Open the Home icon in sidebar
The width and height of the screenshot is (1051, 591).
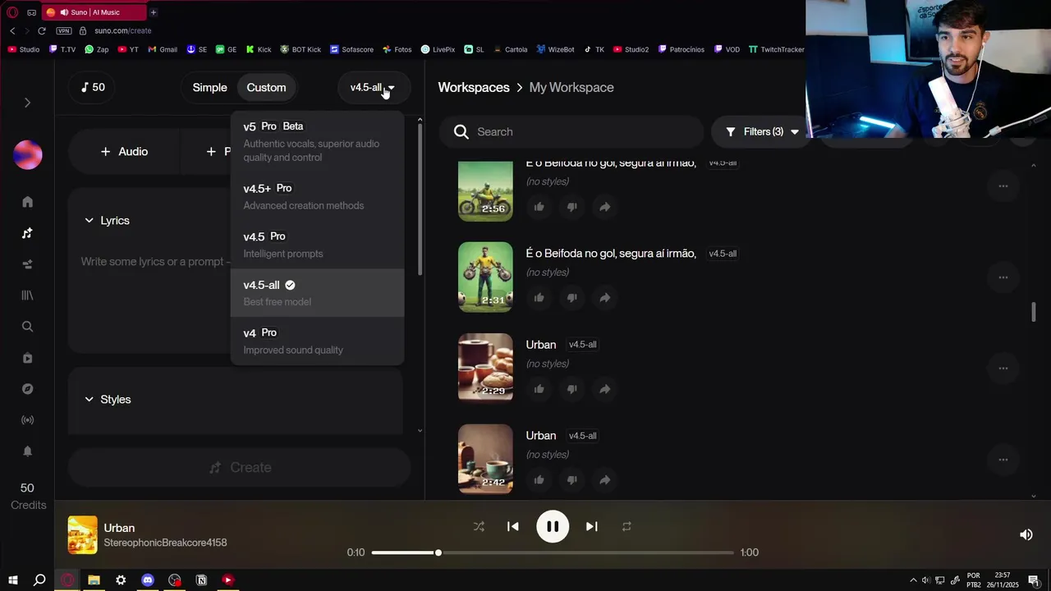click(27, 202)
